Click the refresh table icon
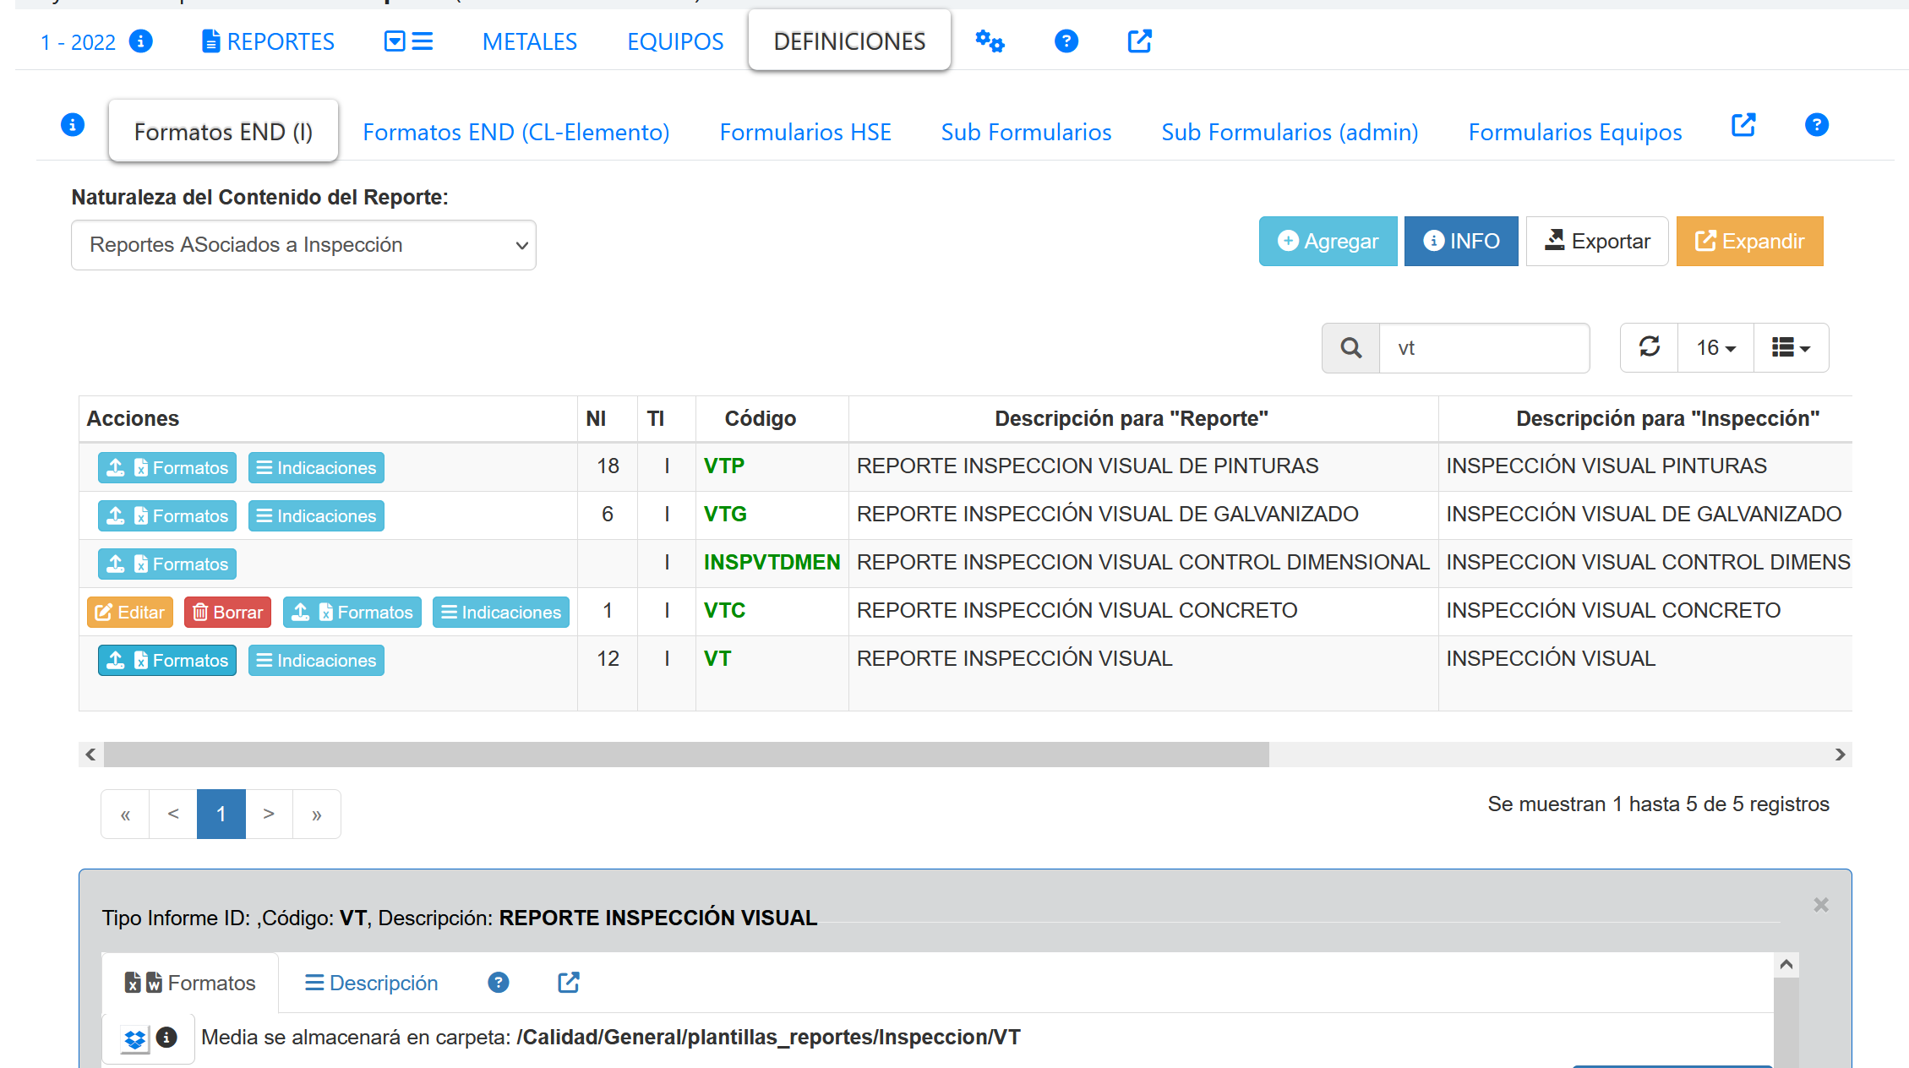Image resolution: width=1909 pixels, height=1068 pixels. click(1649, 347)
